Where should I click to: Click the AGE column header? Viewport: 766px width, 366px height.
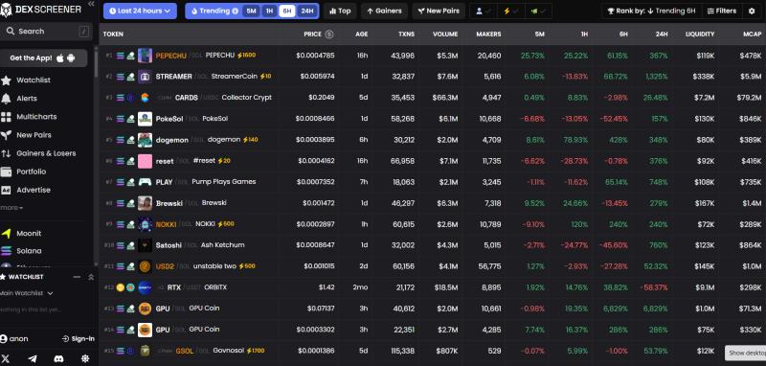[362, 34]
